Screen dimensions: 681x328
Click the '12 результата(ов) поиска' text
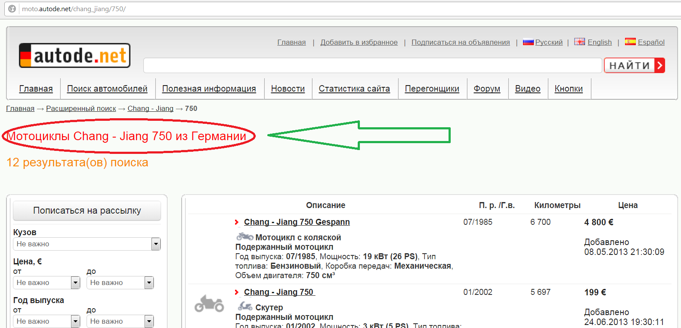click(77, 162)
